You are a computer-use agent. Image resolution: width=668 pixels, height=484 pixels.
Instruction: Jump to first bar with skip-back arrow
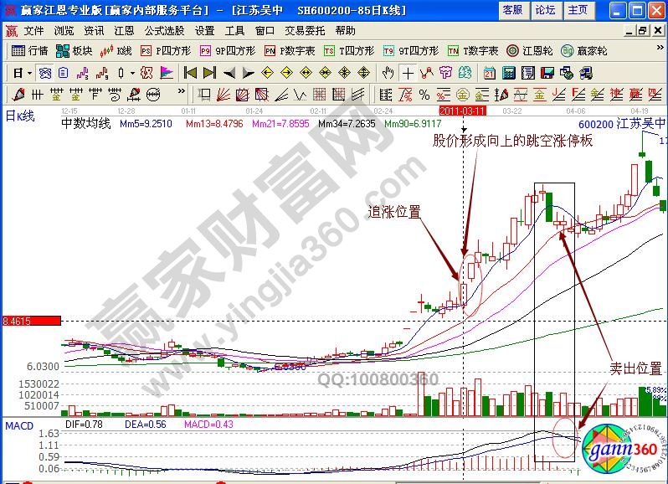[x=190, y=72]
